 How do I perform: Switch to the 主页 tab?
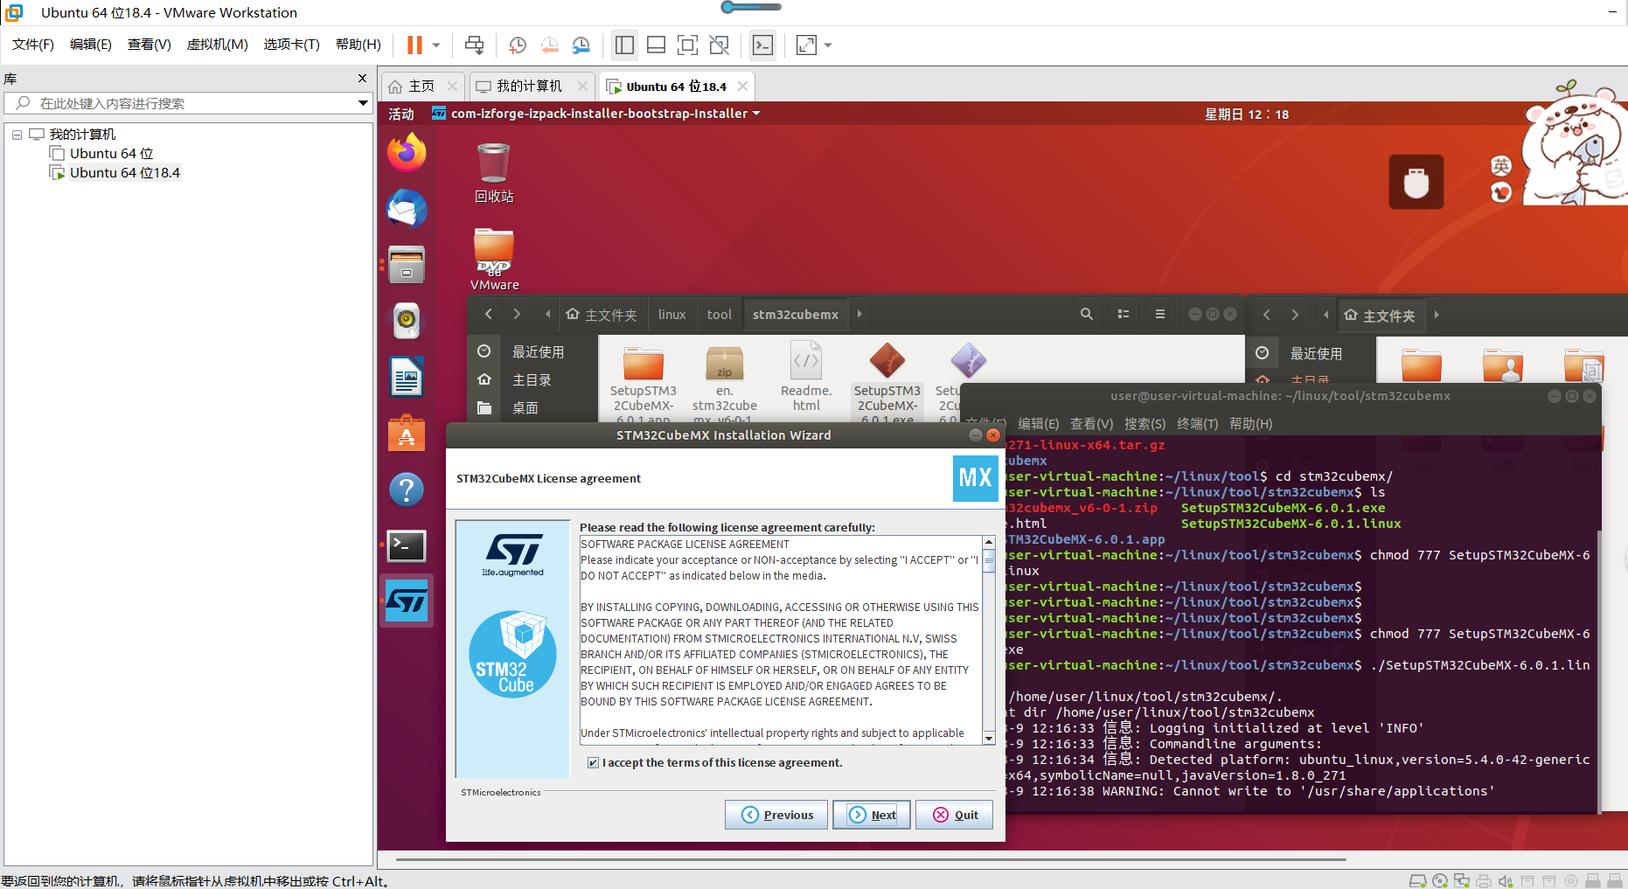tap(422, 87)
